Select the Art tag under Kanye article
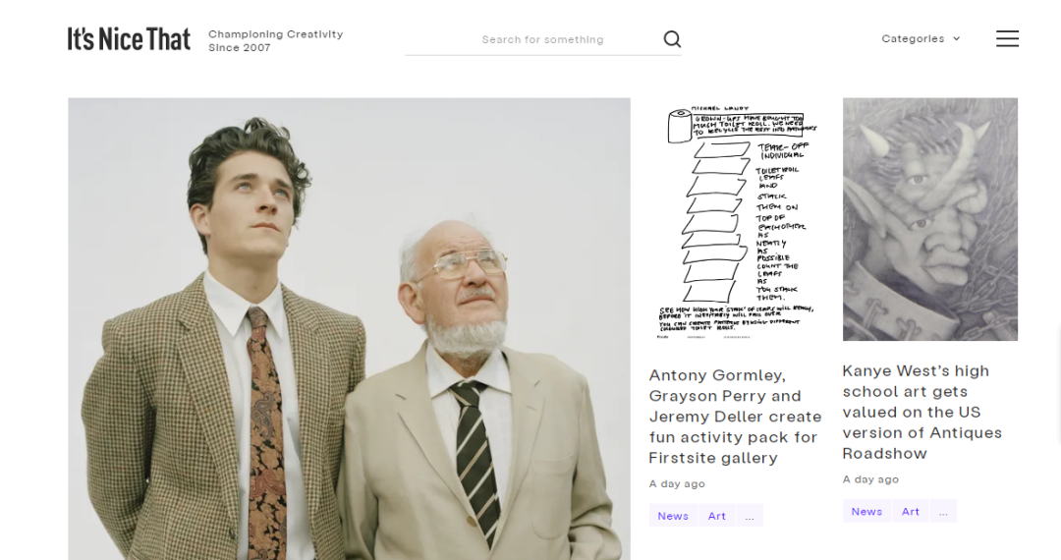1061x560 pixels. coord(910,511)
